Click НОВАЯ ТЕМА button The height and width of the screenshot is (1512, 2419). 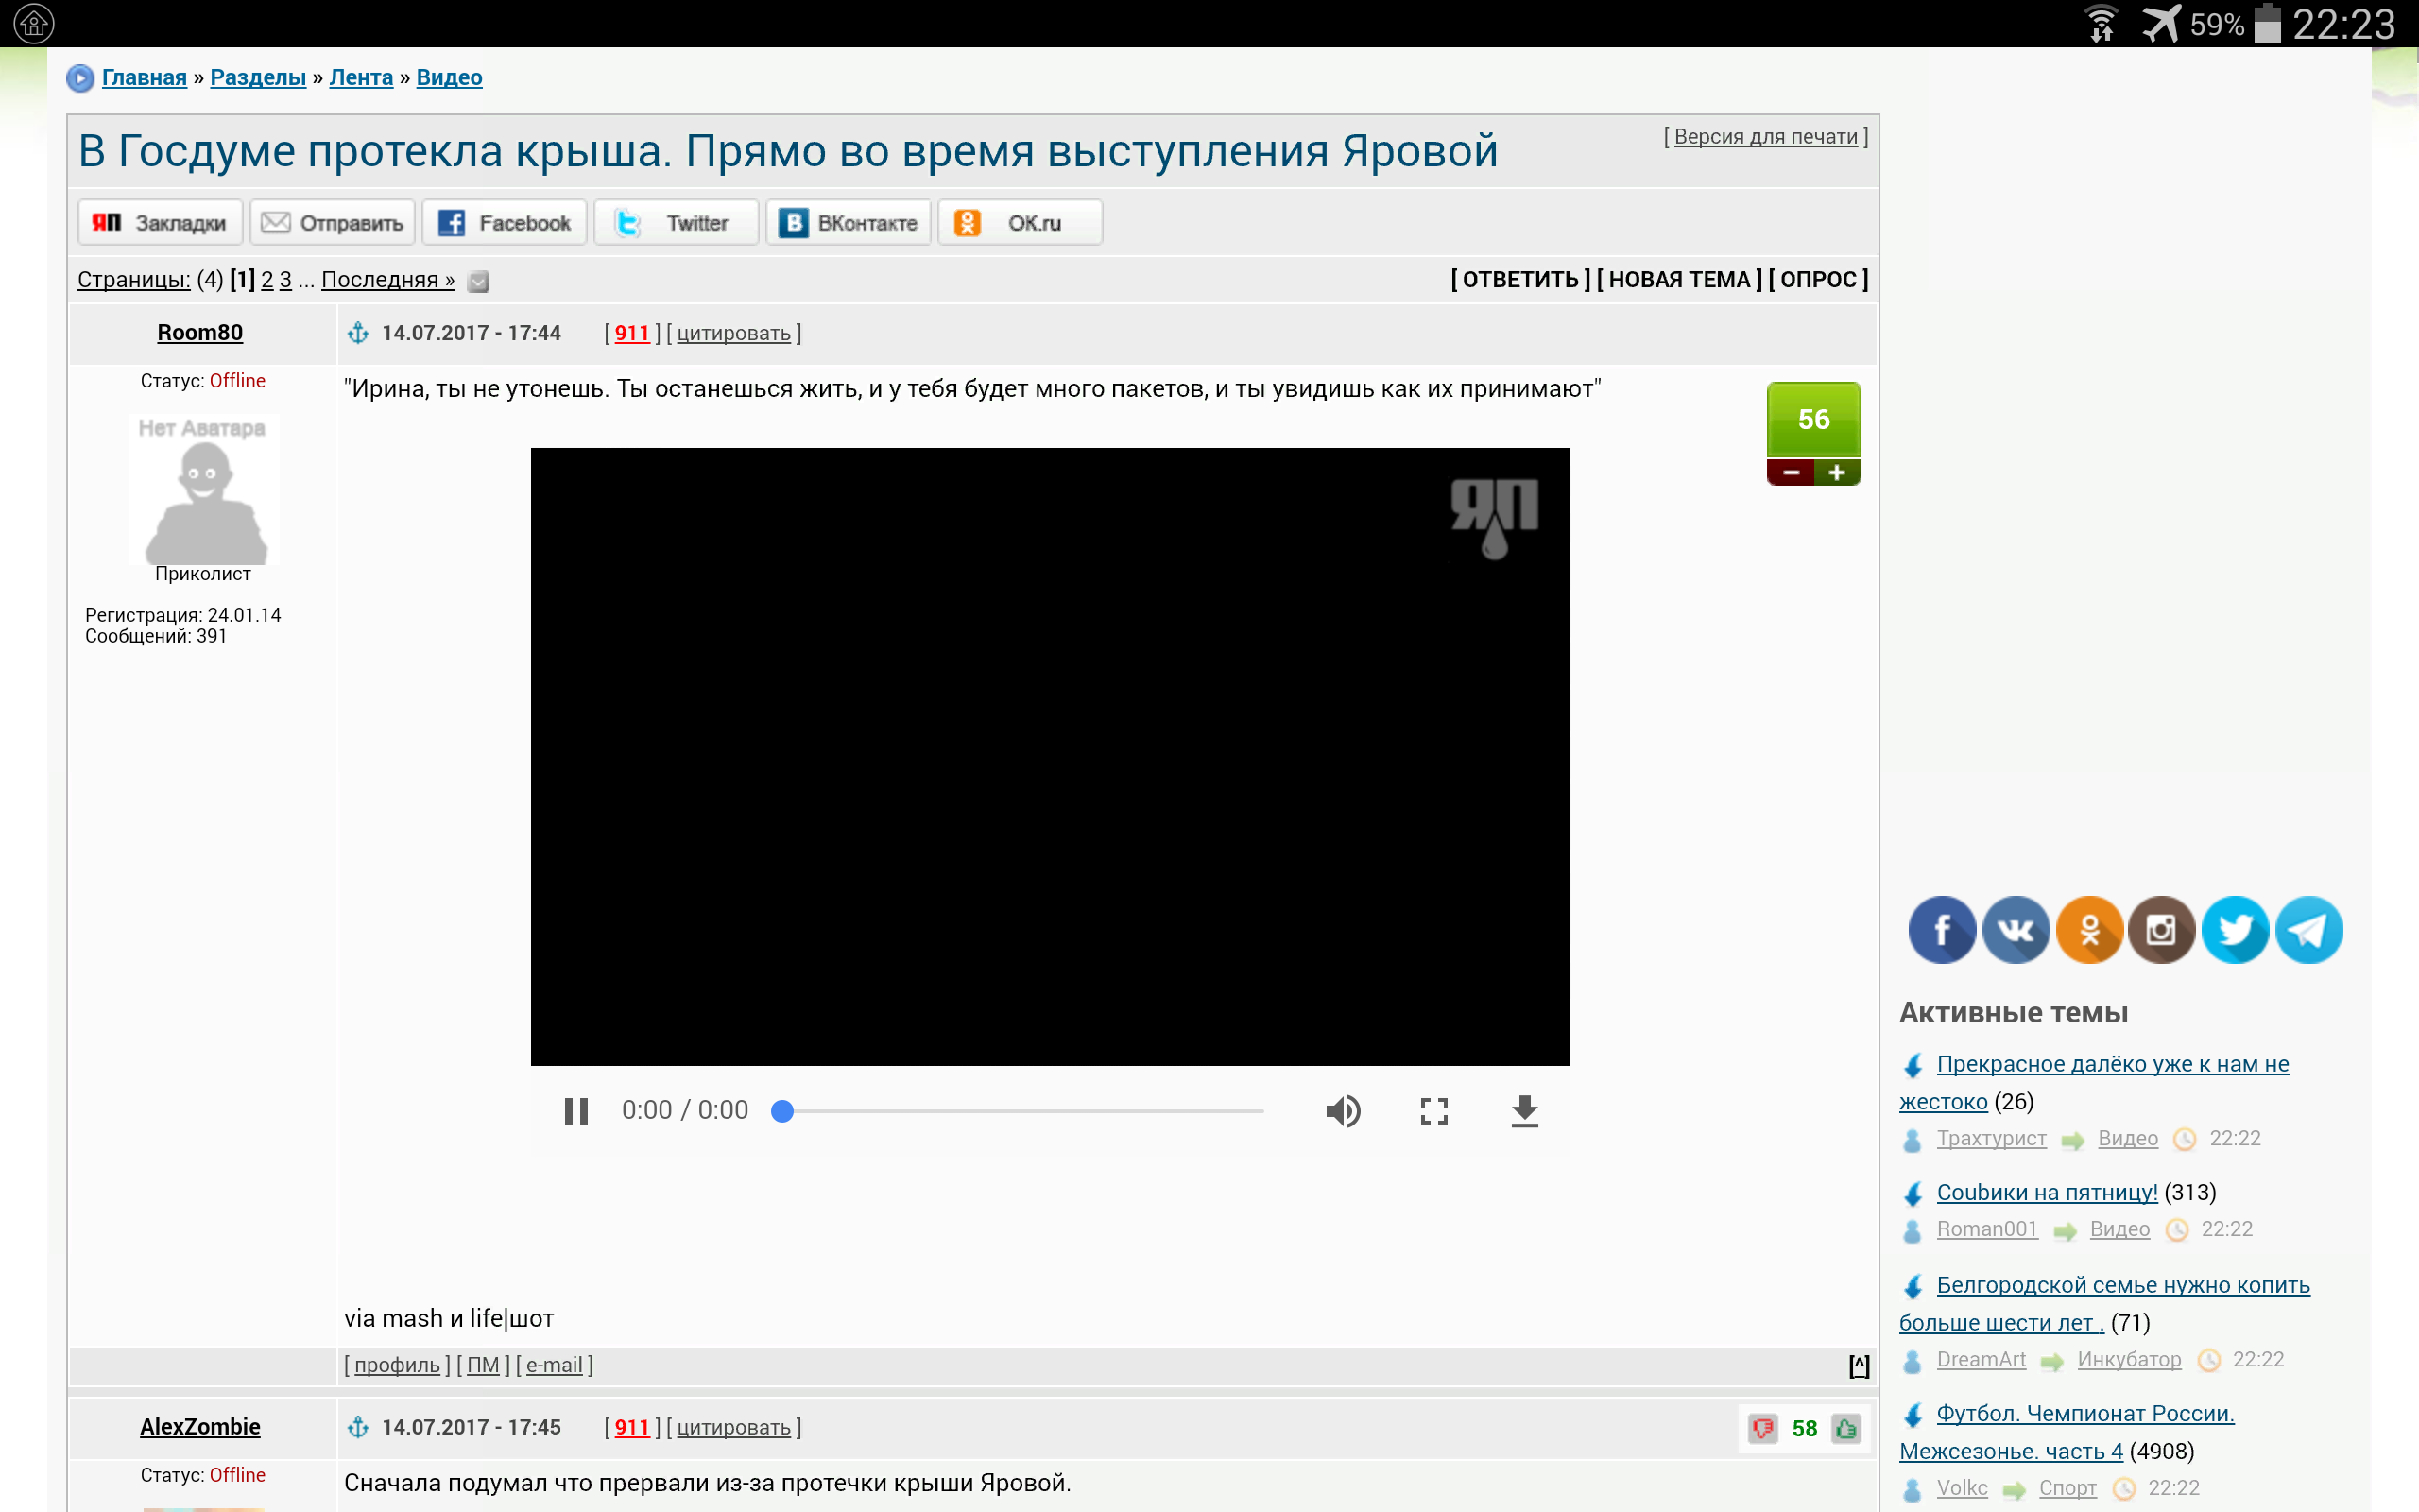point(1679,280)
